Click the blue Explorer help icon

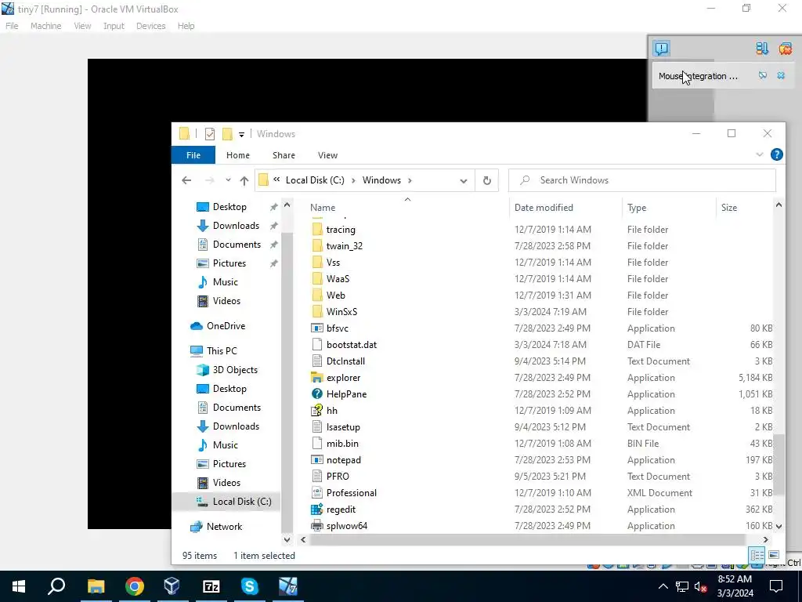point(776,154)
